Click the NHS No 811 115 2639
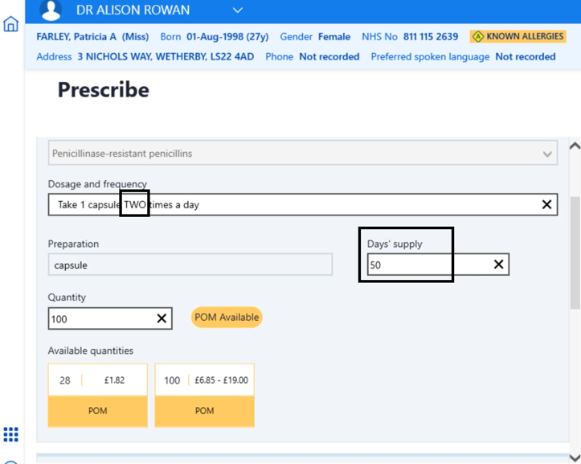The width and height of the screenshot is (581, 464). point(431,37)
